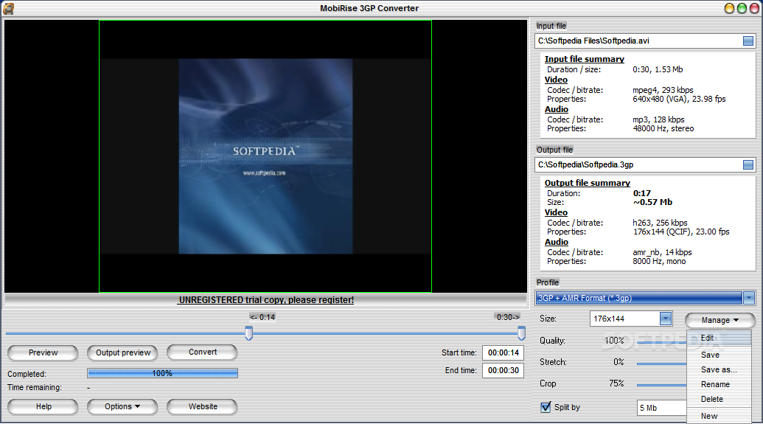Choose Save from the Manage menu
This screenshot has width=763, height=424.
click(719, 355)
